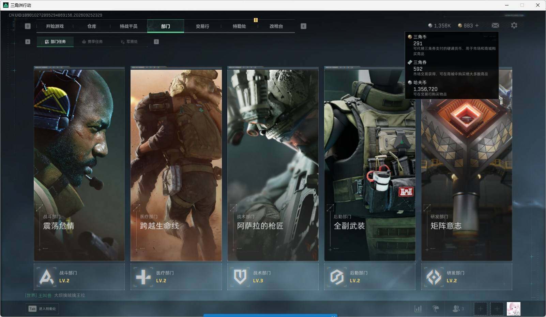546x317 pixels.
Task: Open the 医疗部门 LV.2 department panel
Action: 176,277
